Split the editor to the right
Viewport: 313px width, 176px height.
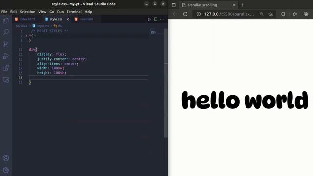click(156, 19)
